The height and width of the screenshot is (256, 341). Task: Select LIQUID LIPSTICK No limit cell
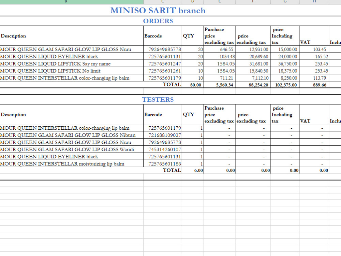tap(72, 71)
